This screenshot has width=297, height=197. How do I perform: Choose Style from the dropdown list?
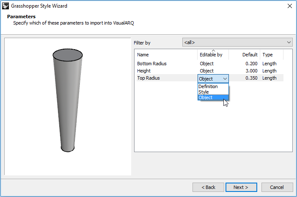(213, 92)
